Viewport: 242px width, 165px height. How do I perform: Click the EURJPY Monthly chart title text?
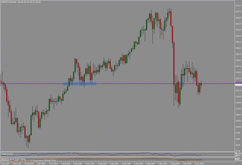pos(8,2)
